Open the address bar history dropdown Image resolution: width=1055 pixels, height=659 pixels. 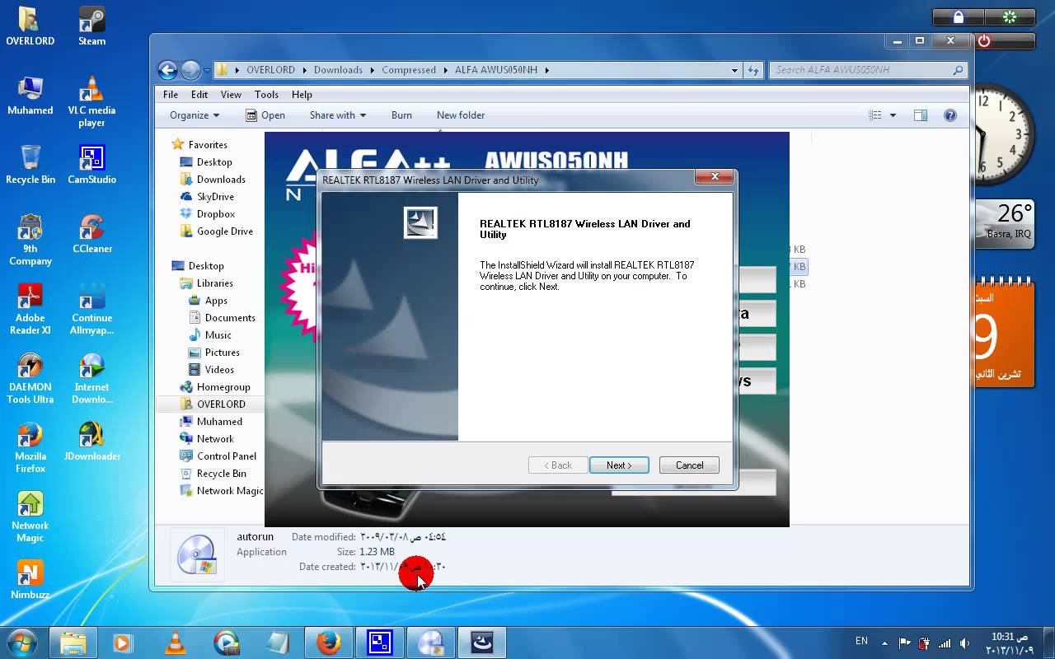[734, 70]
